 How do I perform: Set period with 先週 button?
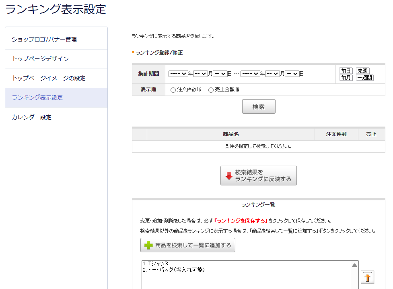point(362,71)
